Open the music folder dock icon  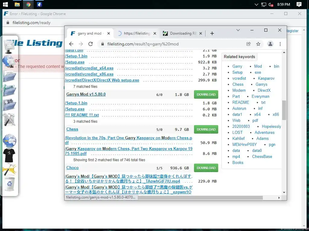pos(9,90)
